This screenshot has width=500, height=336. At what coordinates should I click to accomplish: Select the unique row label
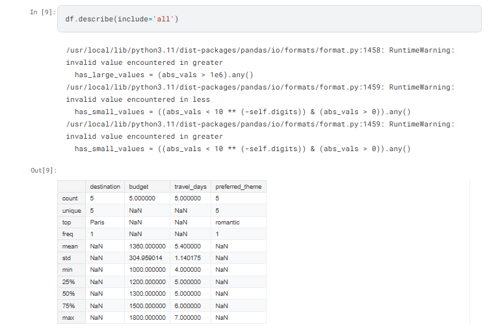[72, 211]
